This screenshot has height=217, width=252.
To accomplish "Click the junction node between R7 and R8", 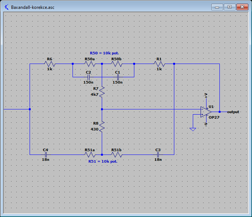I will (x=102, y=109).
